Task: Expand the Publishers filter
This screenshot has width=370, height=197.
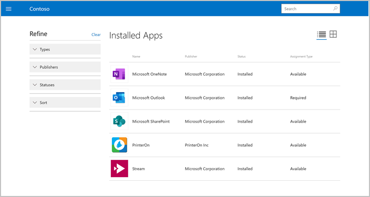Action: [65, 67]
